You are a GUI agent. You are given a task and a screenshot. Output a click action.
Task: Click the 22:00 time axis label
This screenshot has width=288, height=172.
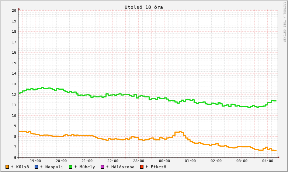click(113, 161)
